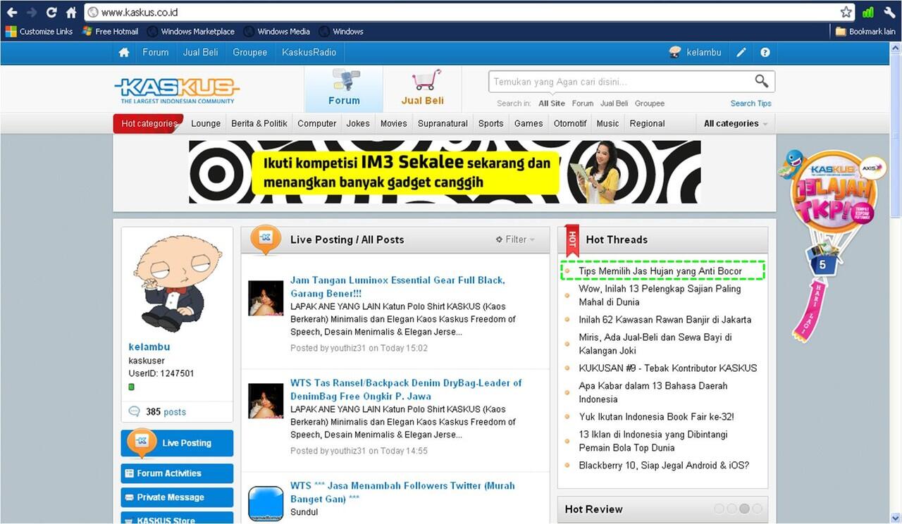Viewport: 902px width, 524px height.
Task: Open the Free Hotmail bookmark
Action: pos(110,31)
